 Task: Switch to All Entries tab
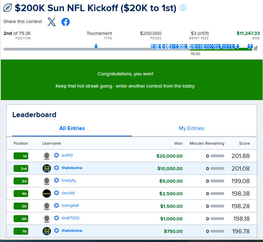pos(72,128)
